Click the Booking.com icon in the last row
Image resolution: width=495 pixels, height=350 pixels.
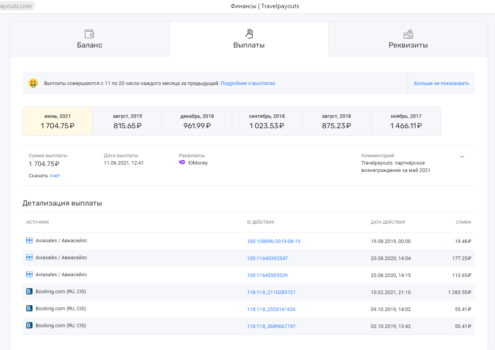(x=29, y=326)
